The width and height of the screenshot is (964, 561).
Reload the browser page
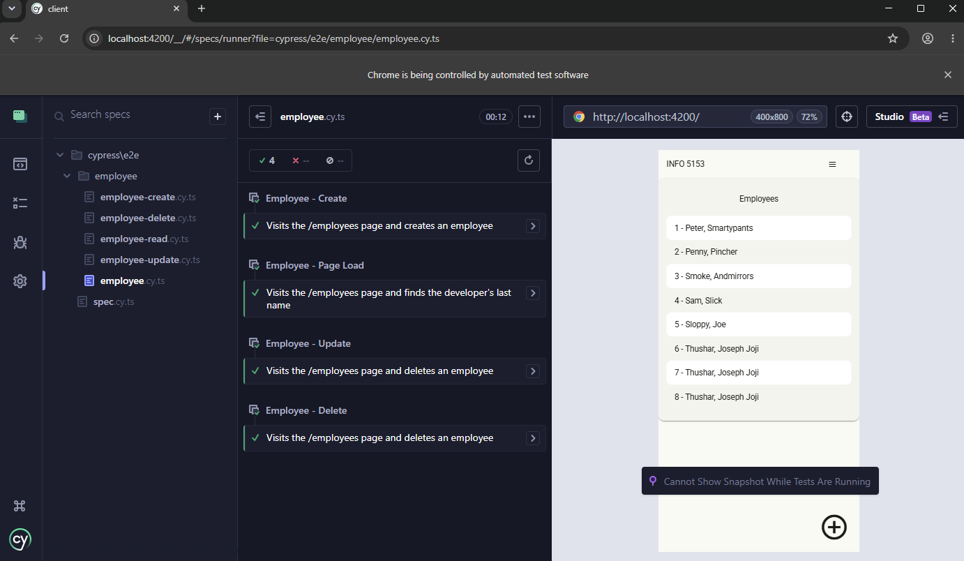[x=64, y=38]
